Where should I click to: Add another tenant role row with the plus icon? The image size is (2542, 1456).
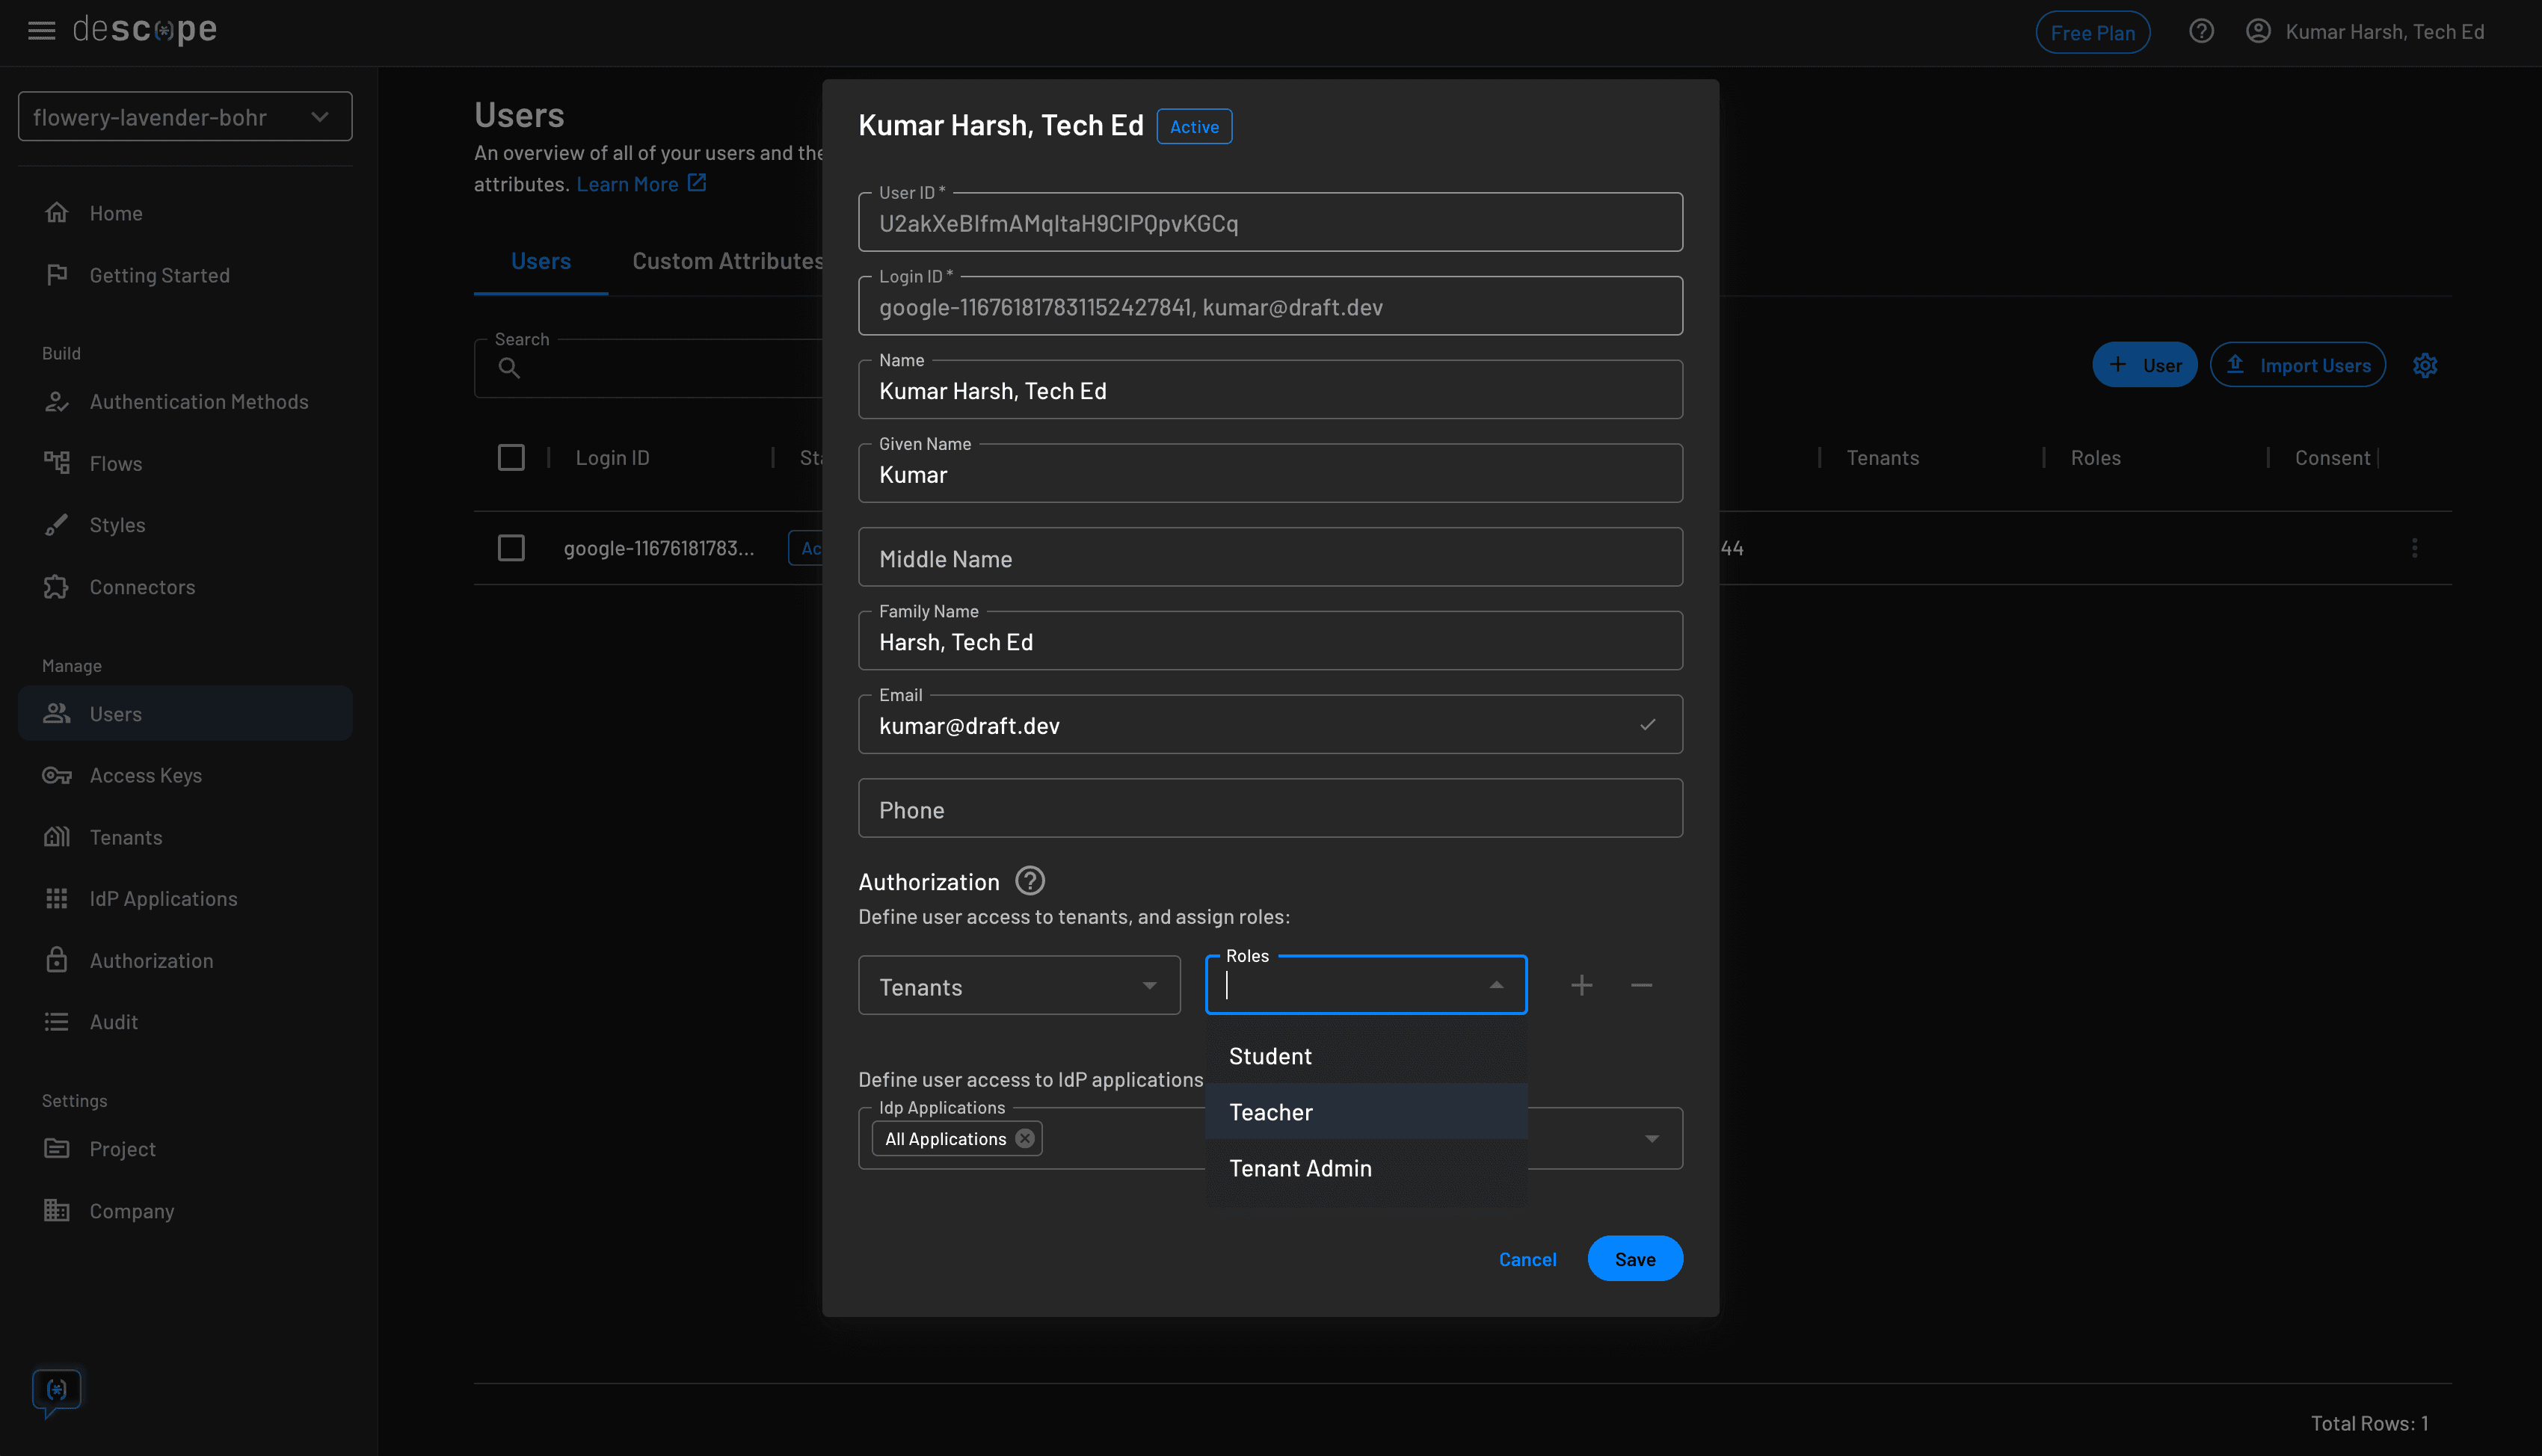pyautogui.click(x=1581, y=984)
